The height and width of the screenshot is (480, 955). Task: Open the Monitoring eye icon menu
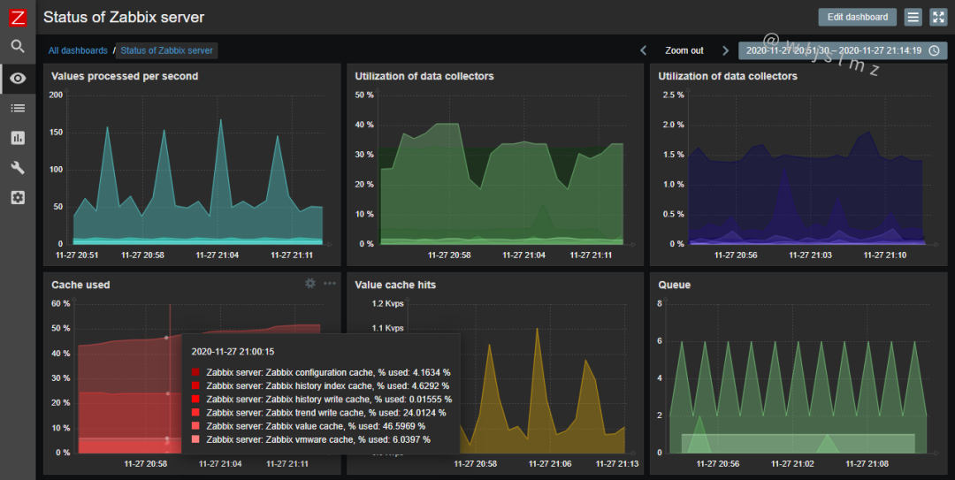coord(18,79)
